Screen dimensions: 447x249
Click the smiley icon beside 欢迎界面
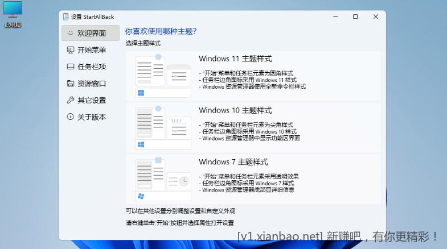click(x=71, y=33)
